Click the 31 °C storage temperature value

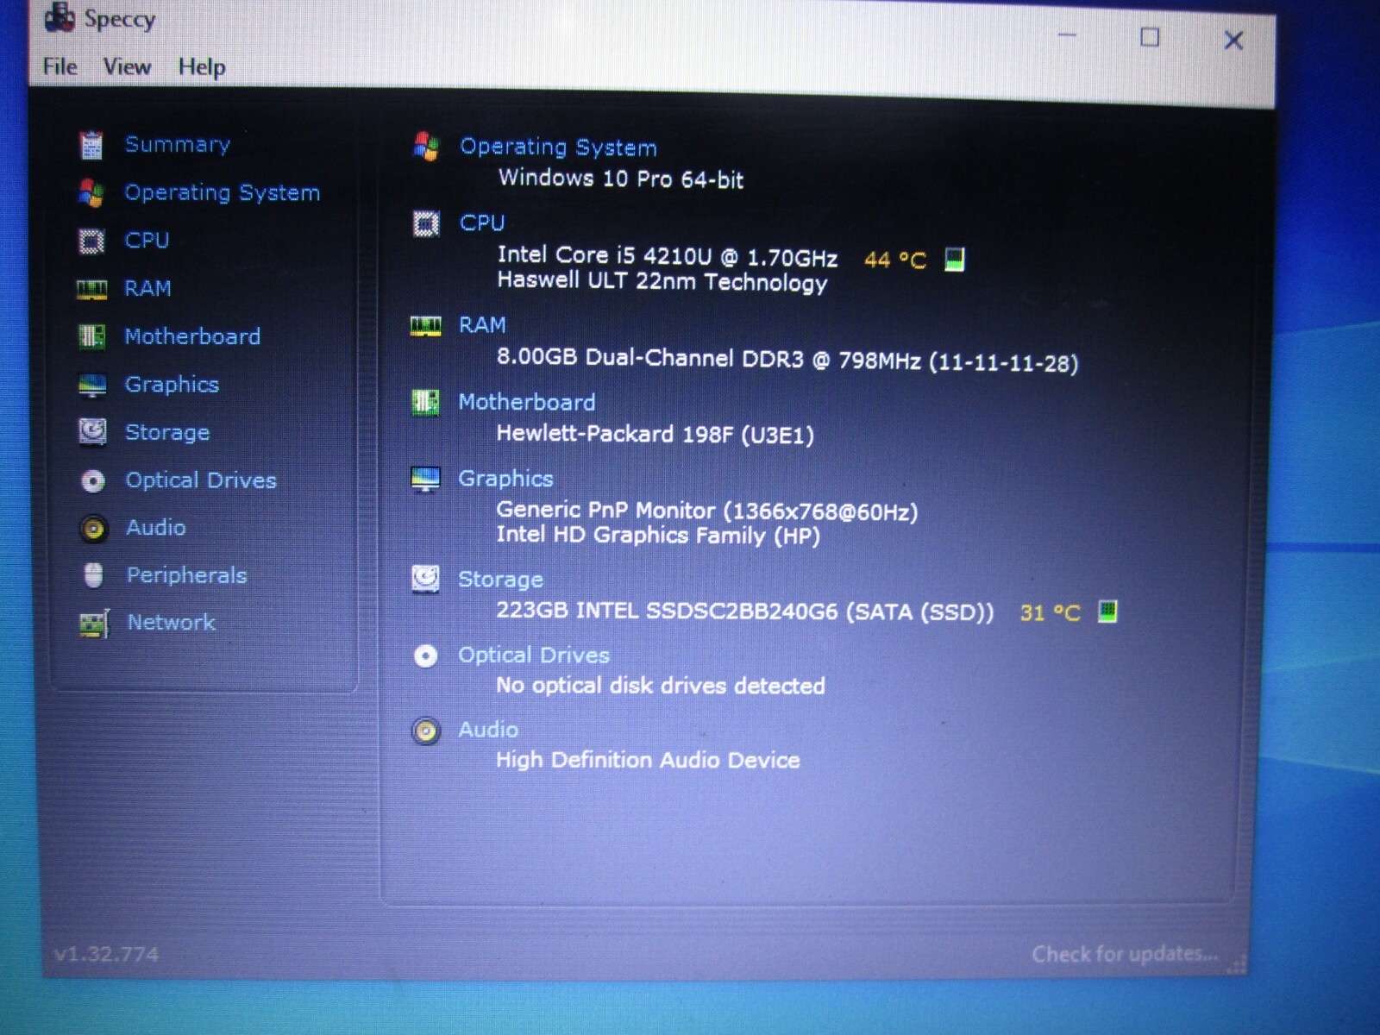1050,613
